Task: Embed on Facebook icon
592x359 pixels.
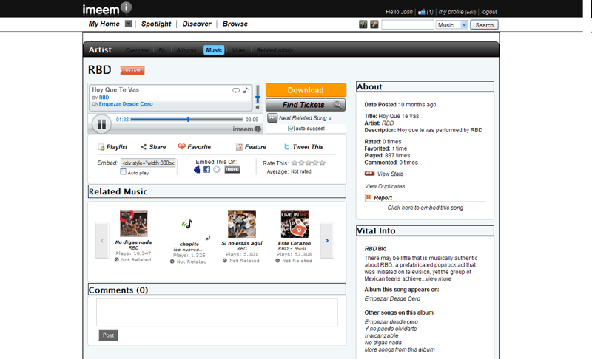Action: tap(207, 169)
